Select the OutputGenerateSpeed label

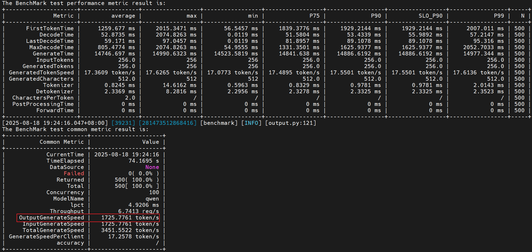coord(51,218)
